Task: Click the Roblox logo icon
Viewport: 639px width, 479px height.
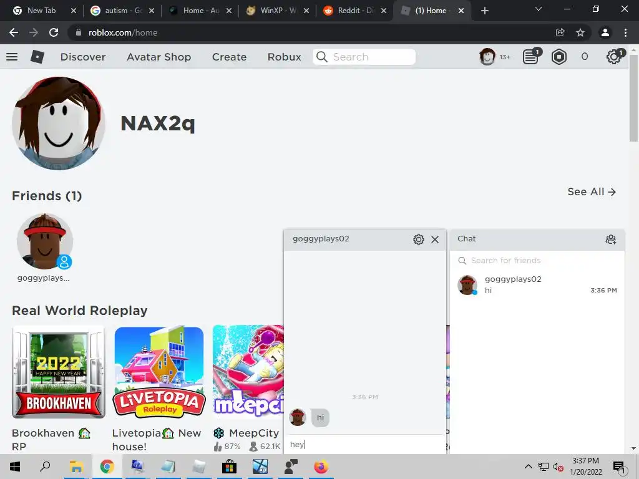Action: [x=37, y=57]
